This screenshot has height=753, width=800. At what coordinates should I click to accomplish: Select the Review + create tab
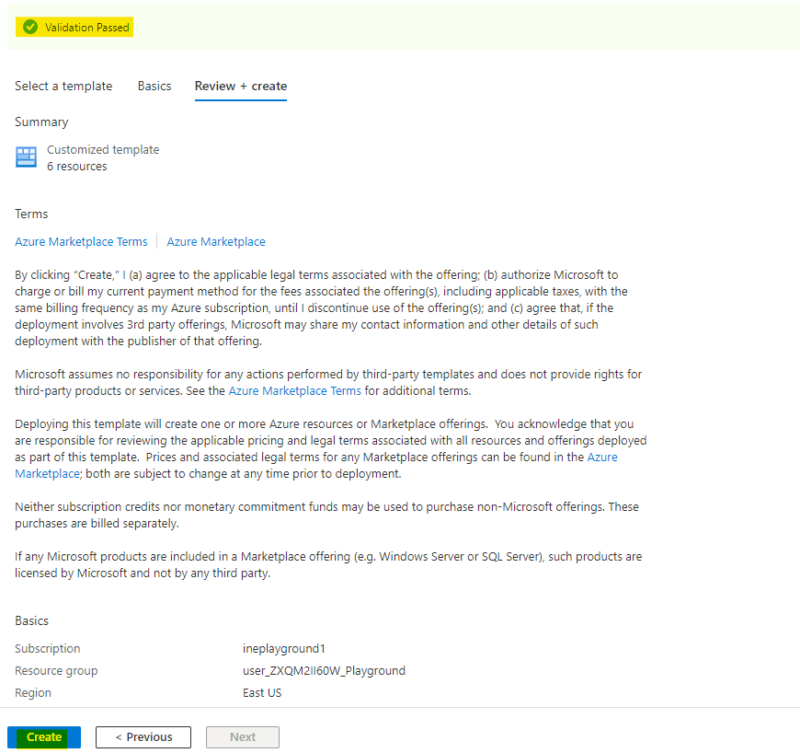[241, 86]
